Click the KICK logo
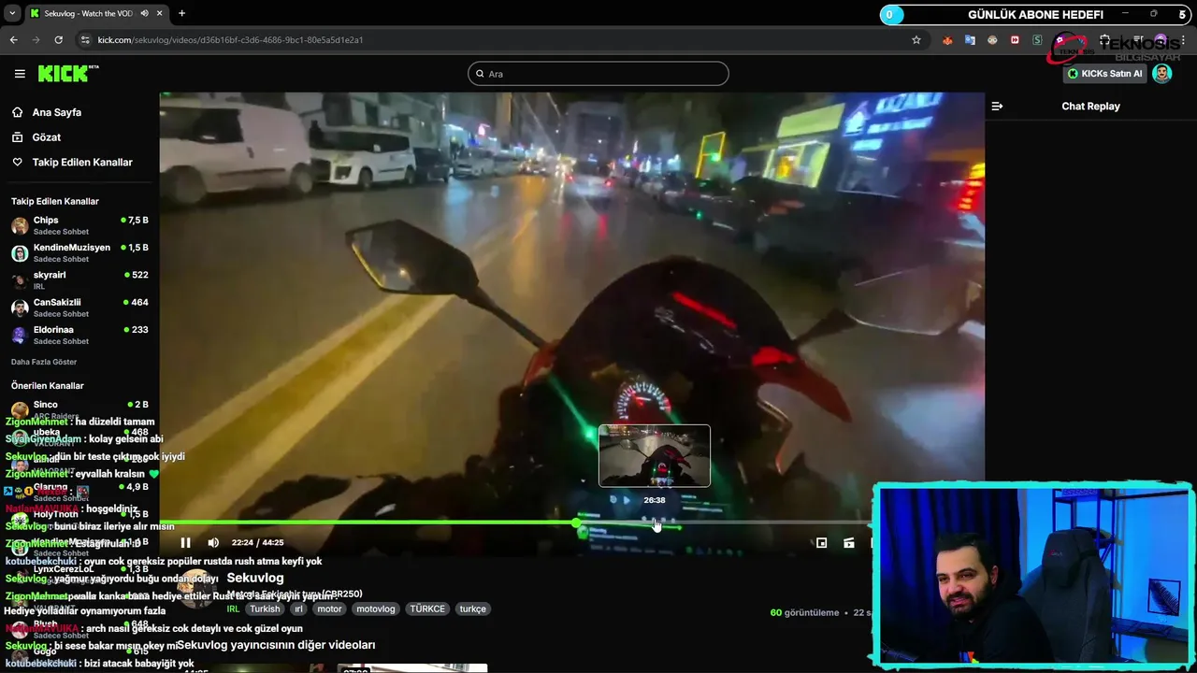The width and height of the screenshot is (1197, 673). [x=68, y=74]
